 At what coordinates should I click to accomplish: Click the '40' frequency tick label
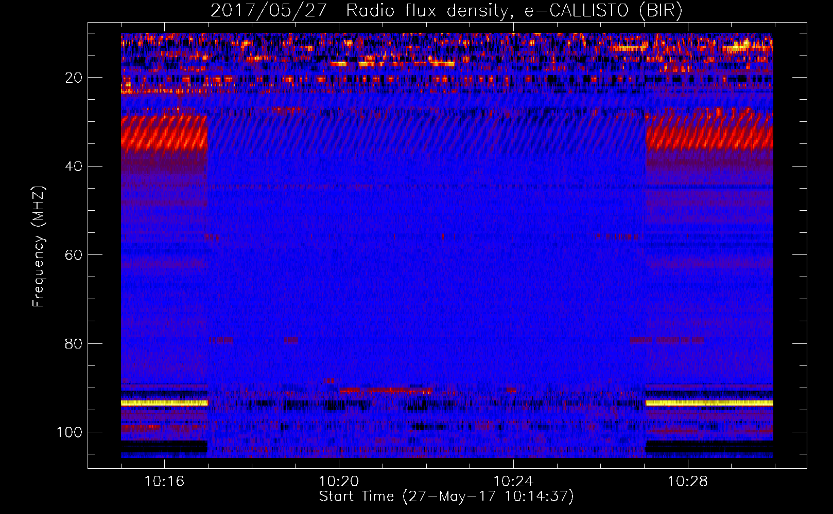pos(74,167)
